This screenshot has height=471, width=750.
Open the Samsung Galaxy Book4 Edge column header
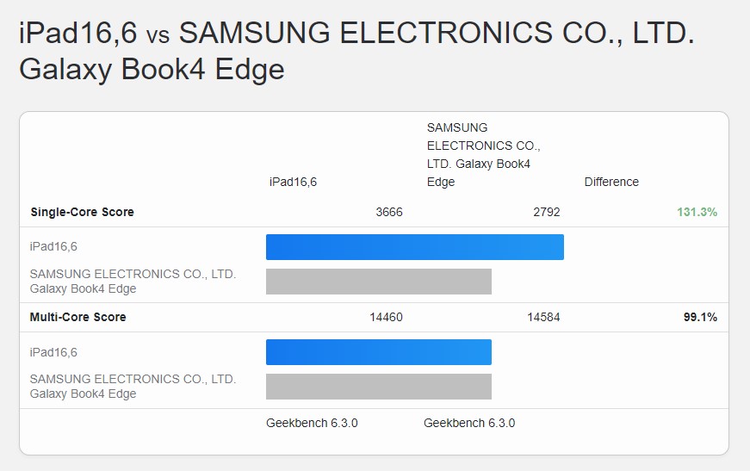point(483,155)
